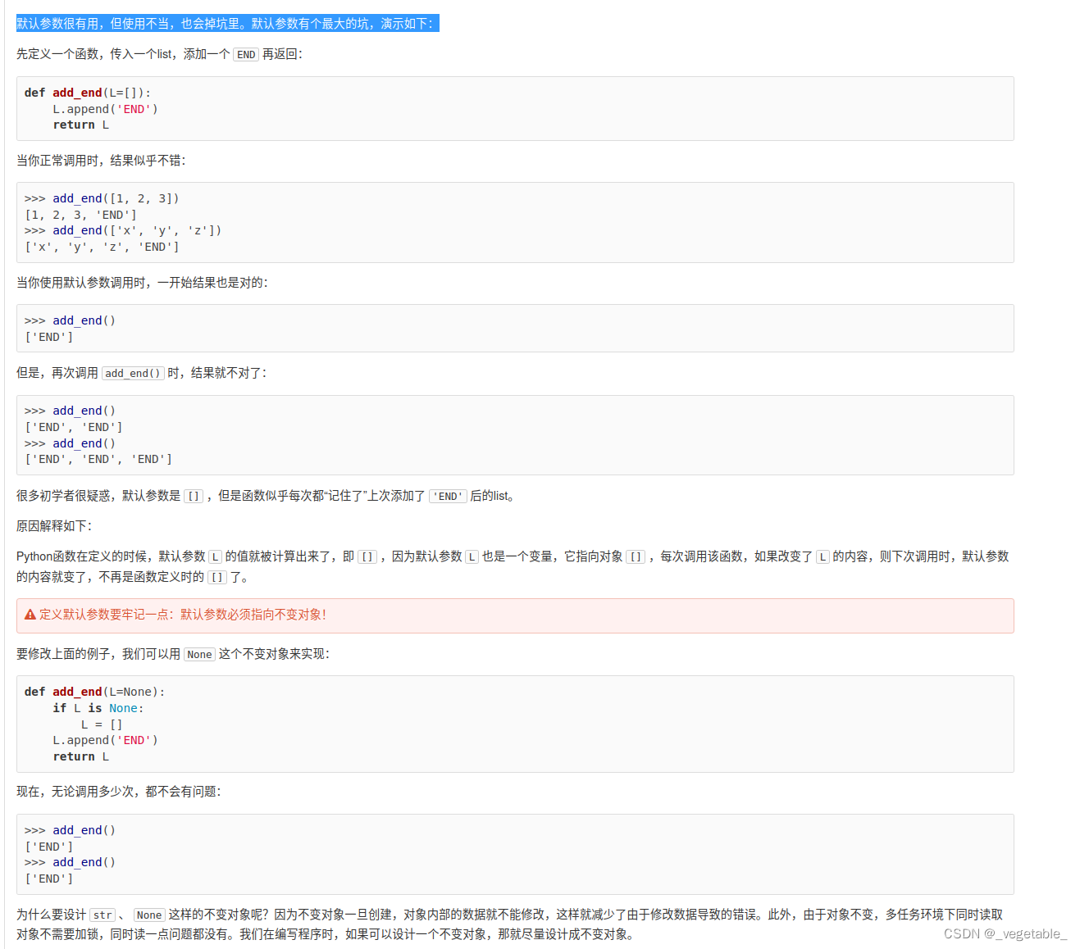Click the inline None code after 我们可以用
Image resolution: width=1080 pixels, height=949 pixels.
[x=199, y=654]
